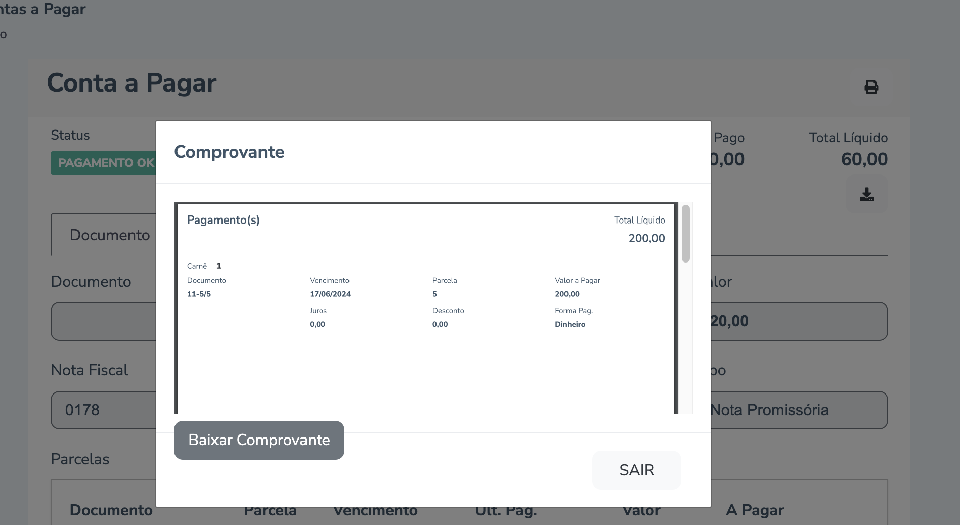Click the Conta a Pagar page heading

pos(132,83)
